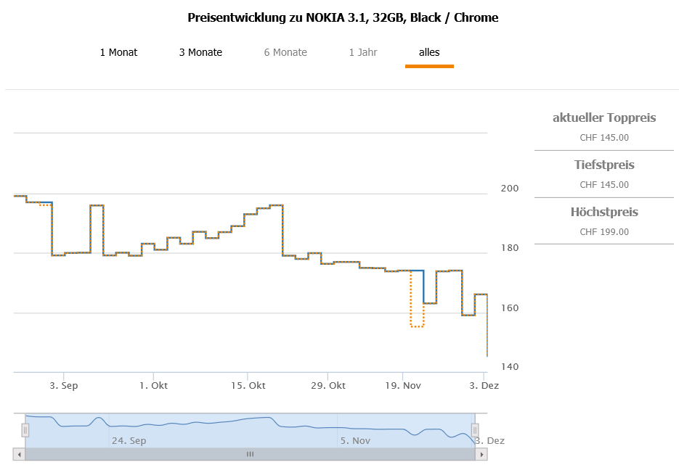Click the Höchstpreis heading
Viewport: 679px width, 470px height.
604,212
